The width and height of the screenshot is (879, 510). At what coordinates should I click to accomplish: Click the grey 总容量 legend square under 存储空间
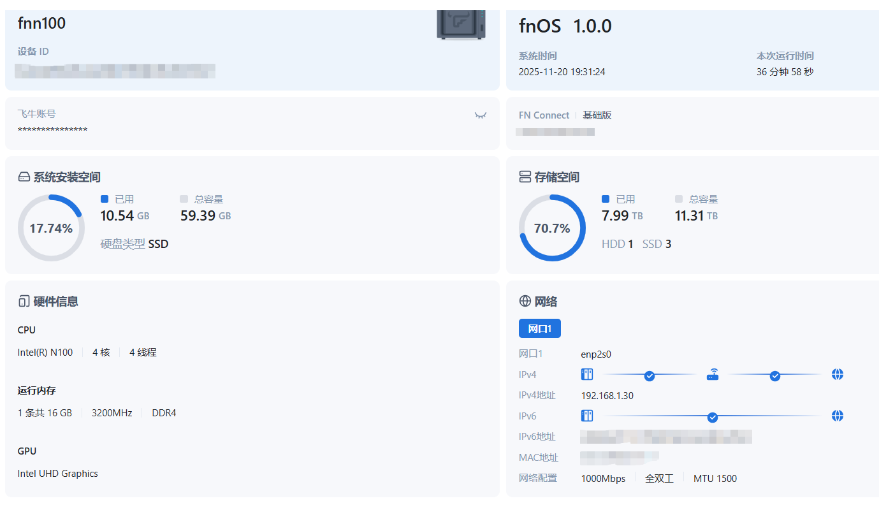[679, 199]
